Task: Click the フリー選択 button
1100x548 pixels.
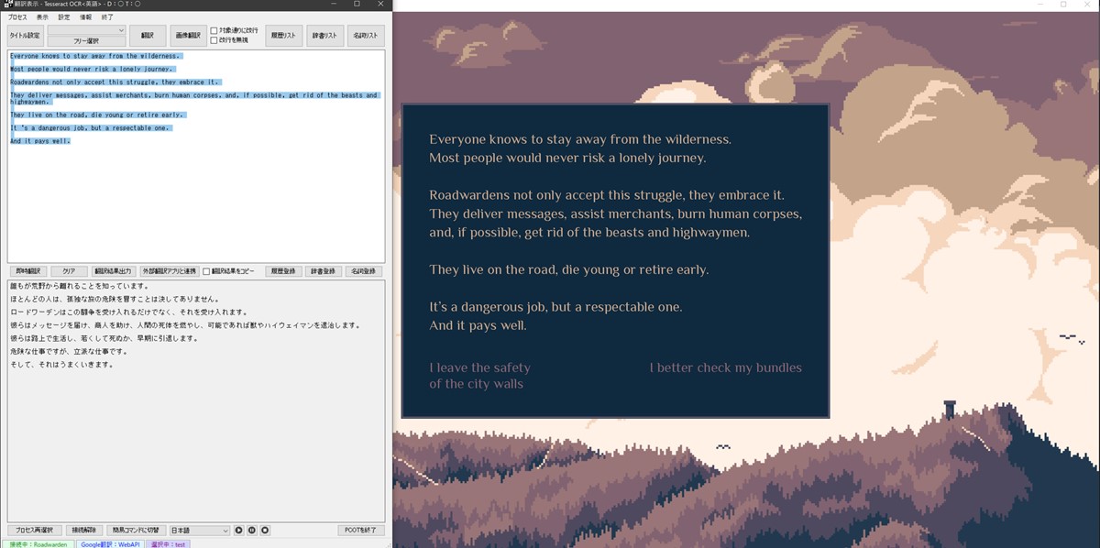Action: tap(86, 41)
